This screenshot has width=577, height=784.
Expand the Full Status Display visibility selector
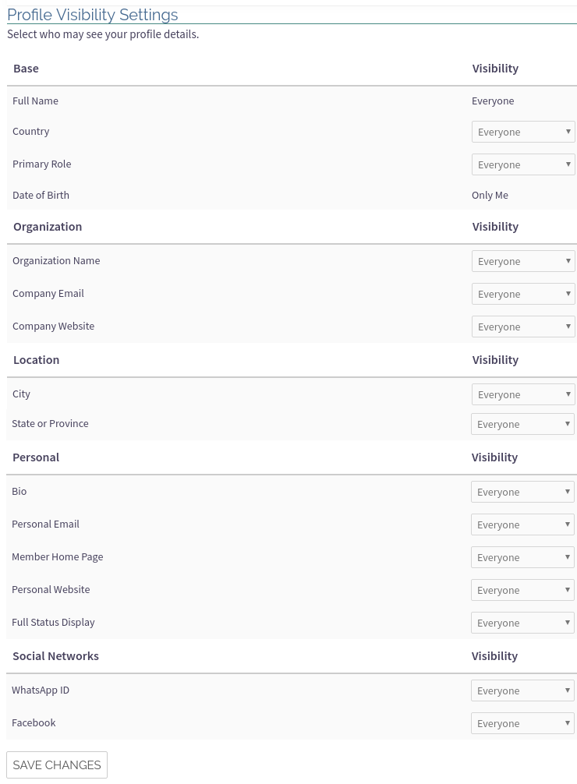(522, 622)
